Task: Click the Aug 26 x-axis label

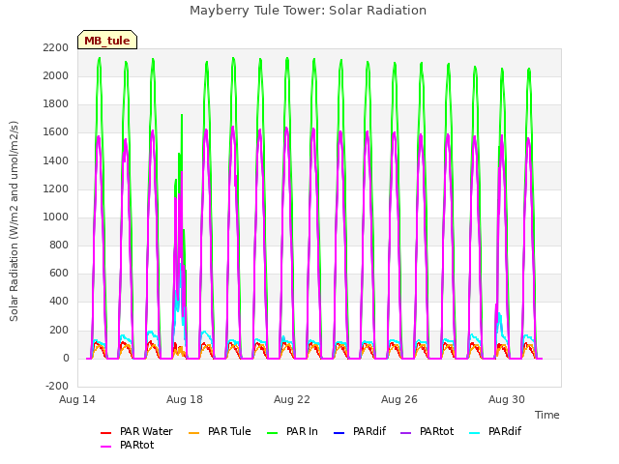Action: [x=399, y=399]
